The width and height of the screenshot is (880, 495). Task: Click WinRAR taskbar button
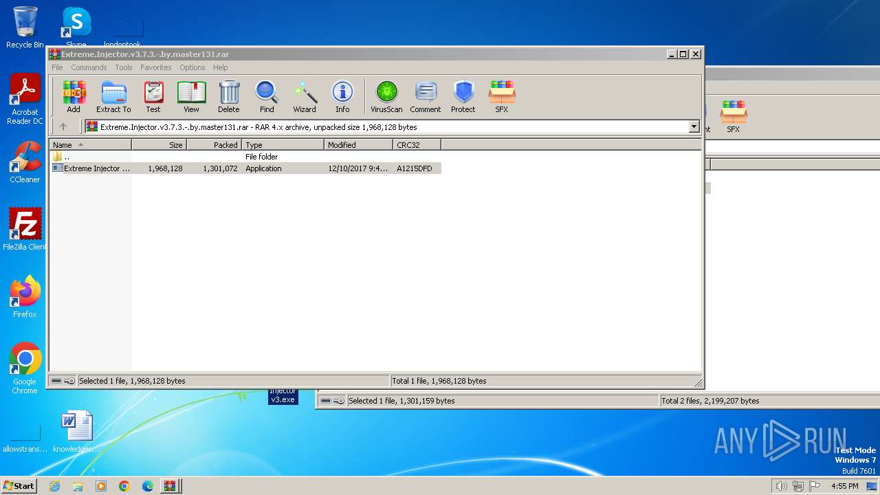[169, 486]
